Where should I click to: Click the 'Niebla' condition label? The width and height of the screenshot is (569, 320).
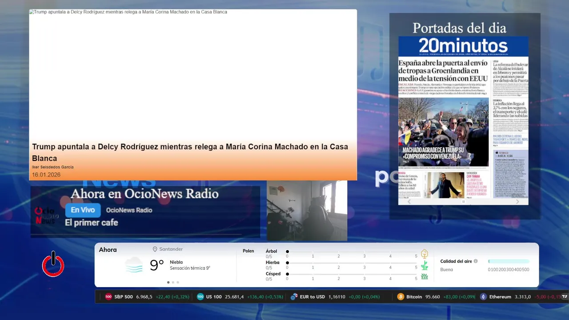[176, 262]
